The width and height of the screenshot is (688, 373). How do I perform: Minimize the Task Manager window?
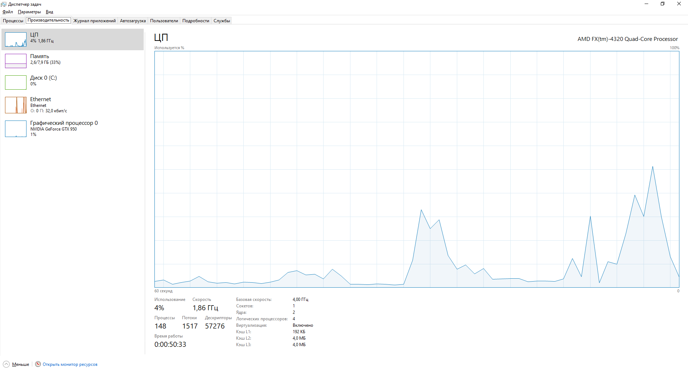point(646,4)
